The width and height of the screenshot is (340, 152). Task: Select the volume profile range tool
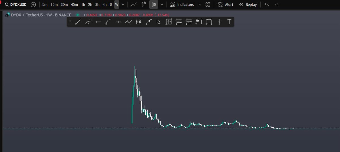(199, 22)
